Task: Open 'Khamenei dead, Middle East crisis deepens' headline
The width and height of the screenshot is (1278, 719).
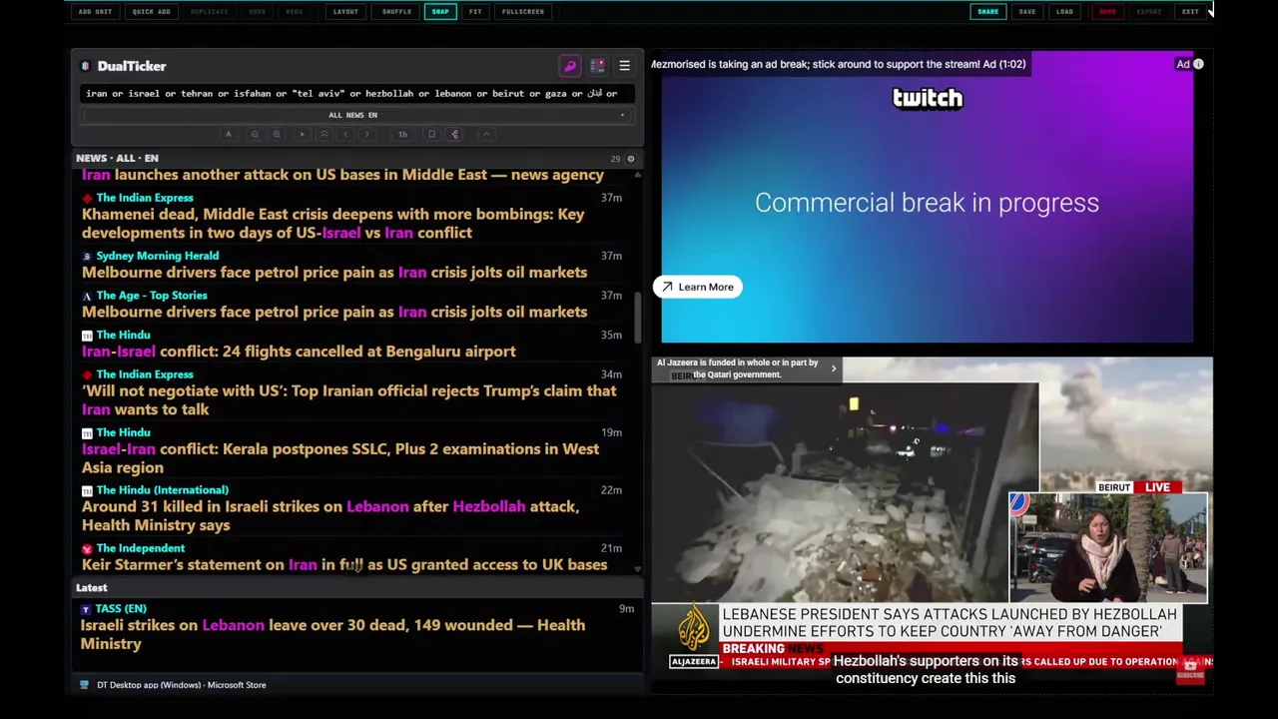Action: [x=332, y=224]
